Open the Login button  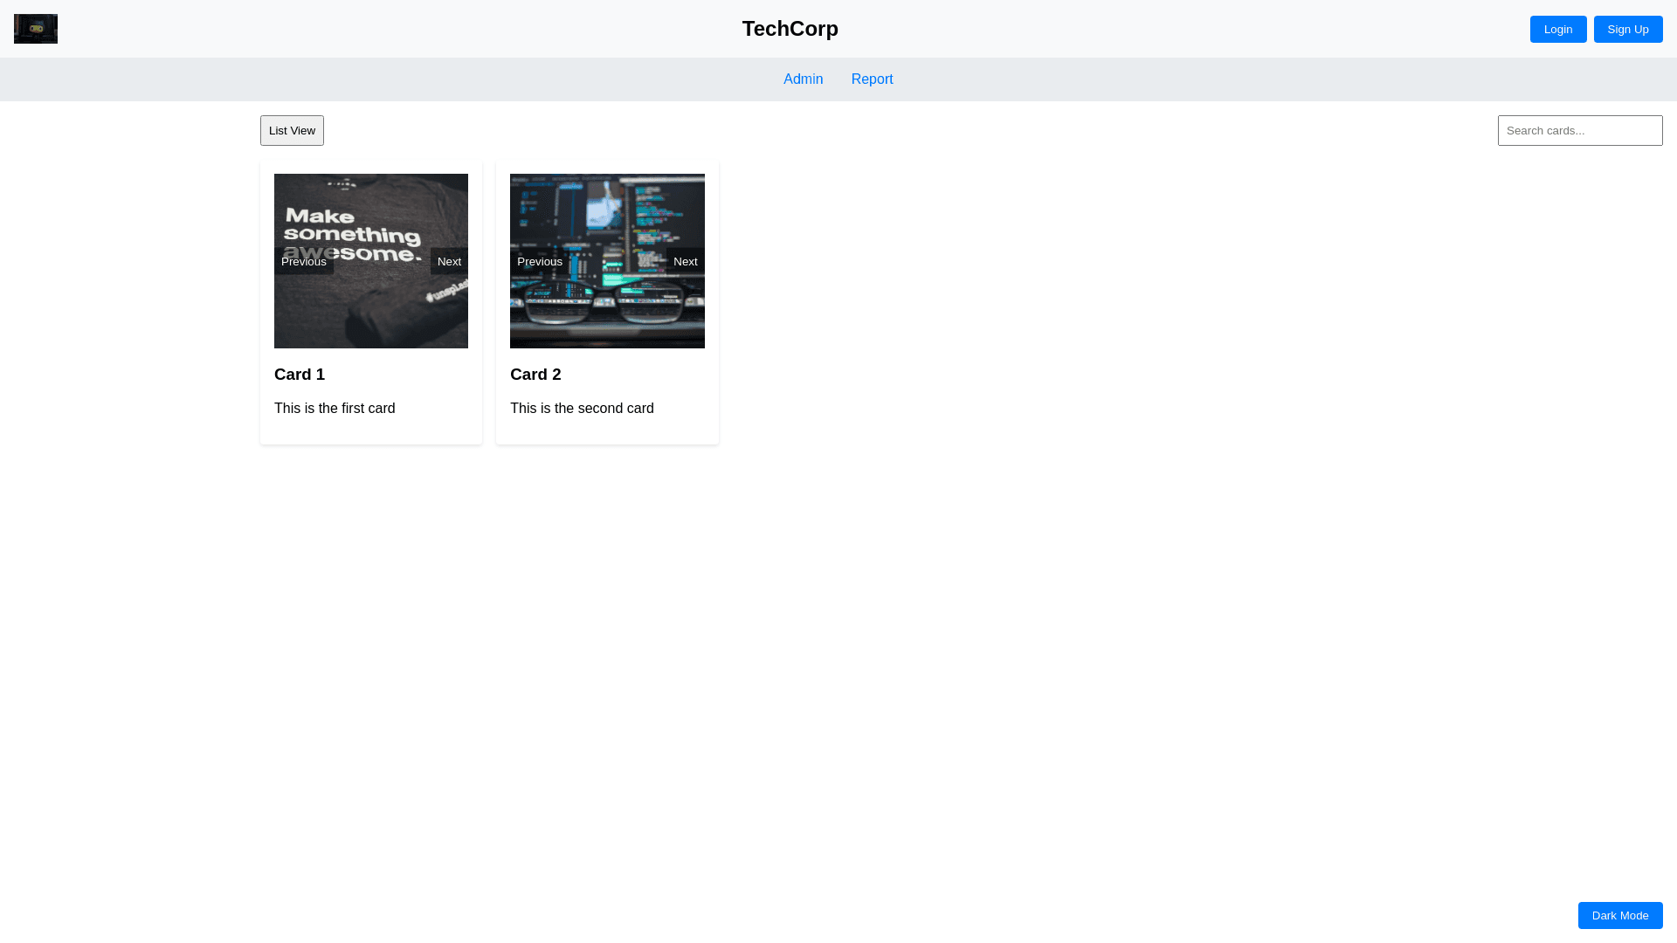[1557, 29]
